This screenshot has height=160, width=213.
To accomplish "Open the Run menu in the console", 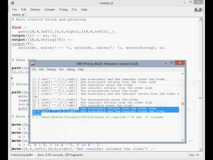I will (x=62, y=69).
